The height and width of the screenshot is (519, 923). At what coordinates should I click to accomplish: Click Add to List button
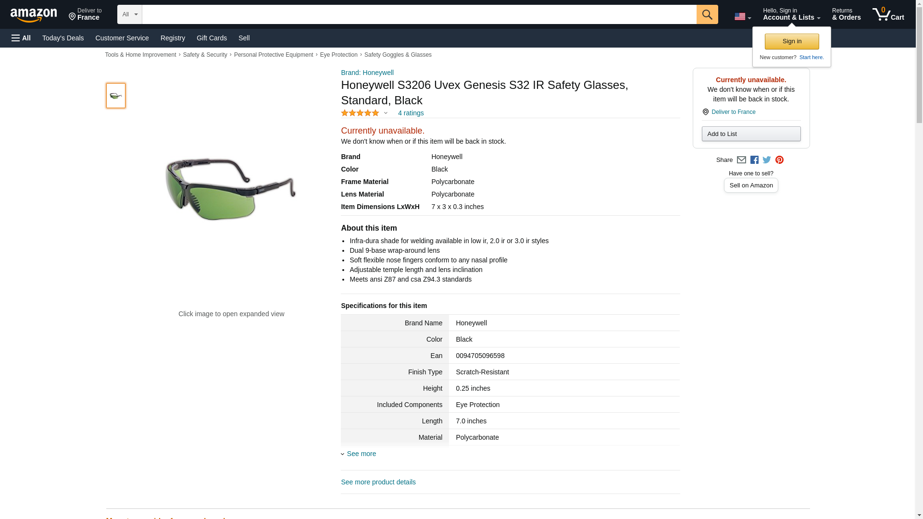[x=751, y=134]
